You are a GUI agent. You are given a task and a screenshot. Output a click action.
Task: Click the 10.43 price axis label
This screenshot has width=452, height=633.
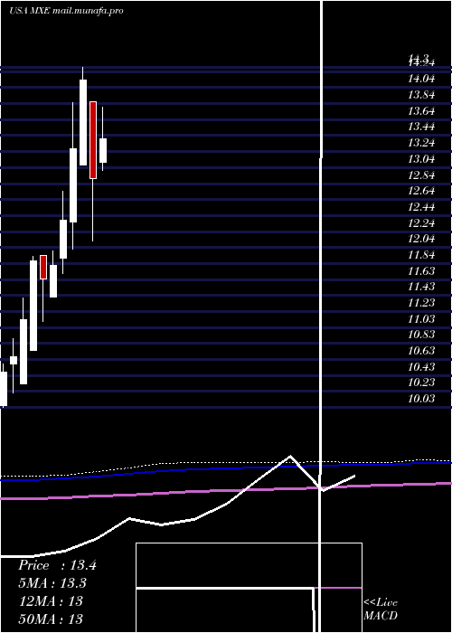point(421,366)
